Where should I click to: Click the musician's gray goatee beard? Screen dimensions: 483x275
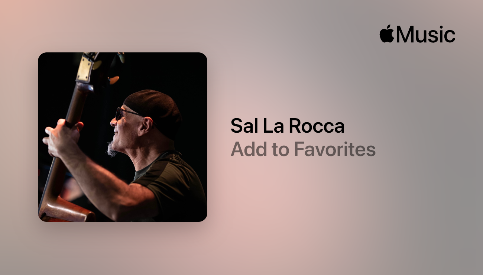[x=111, y=148]
